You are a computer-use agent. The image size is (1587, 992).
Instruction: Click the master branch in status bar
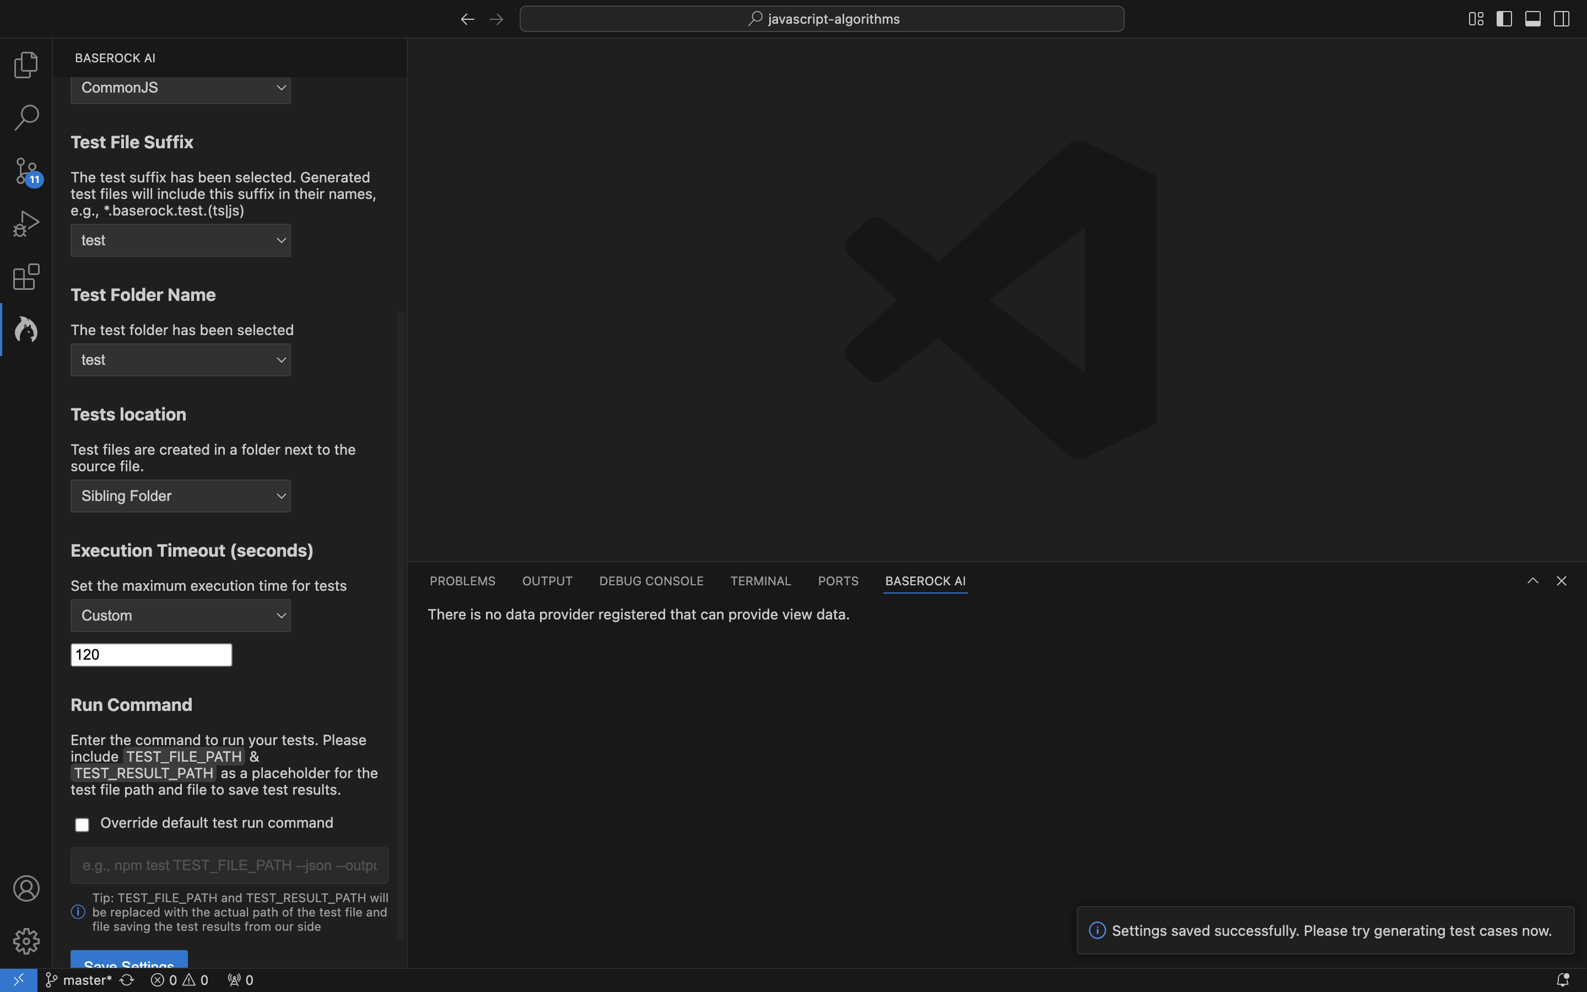pyautogui.click(x=87, y=980)
